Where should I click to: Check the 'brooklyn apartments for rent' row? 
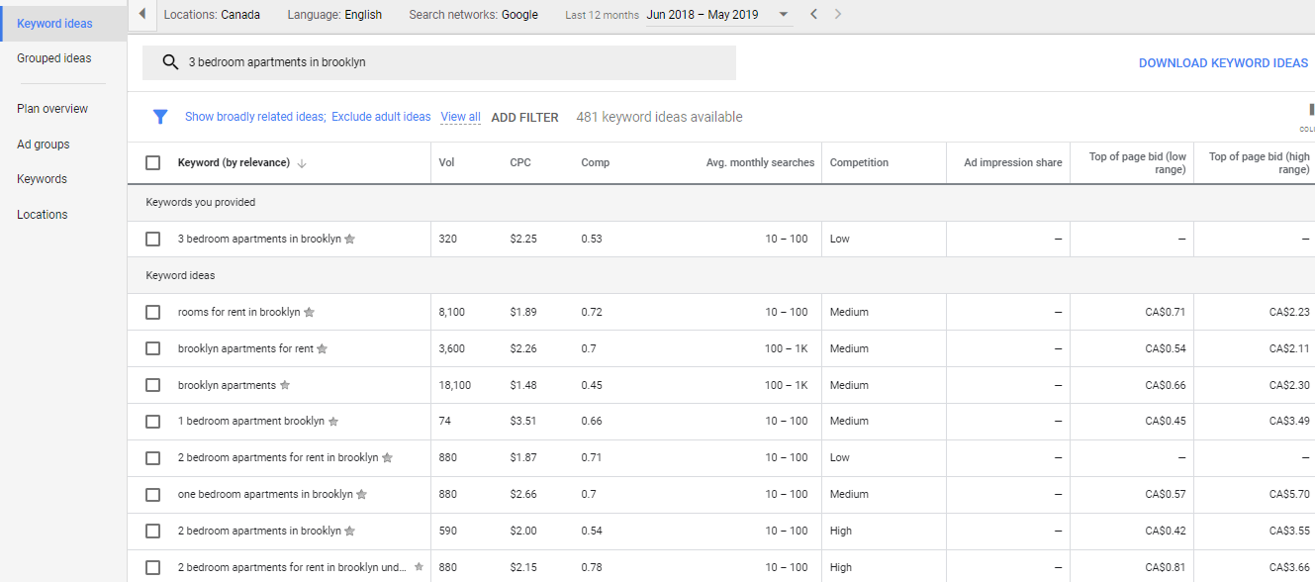[x=152, y=348]
